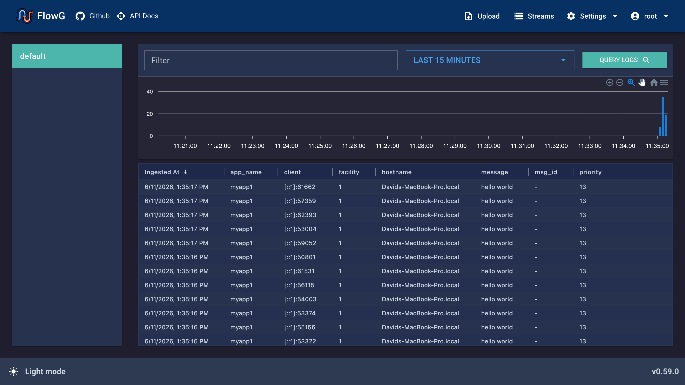685x385 pixels.
Task: Click the Streams list icon
Action: coord(519,16)
